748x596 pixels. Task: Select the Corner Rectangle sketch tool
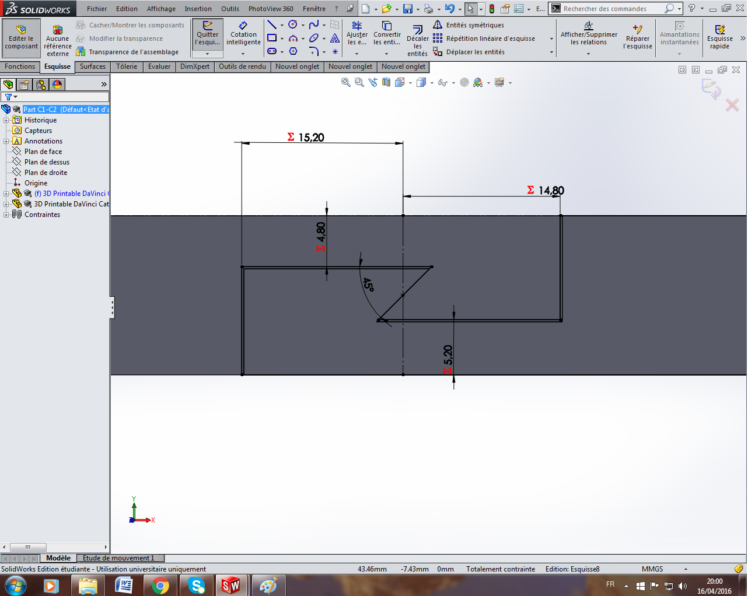(272, 38)
